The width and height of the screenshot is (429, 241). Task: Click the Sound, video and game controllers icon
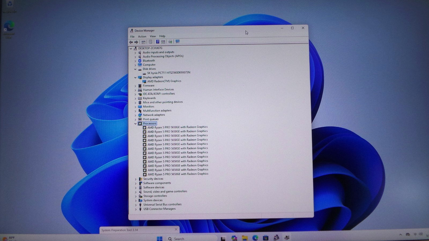(x=140, y=192)
